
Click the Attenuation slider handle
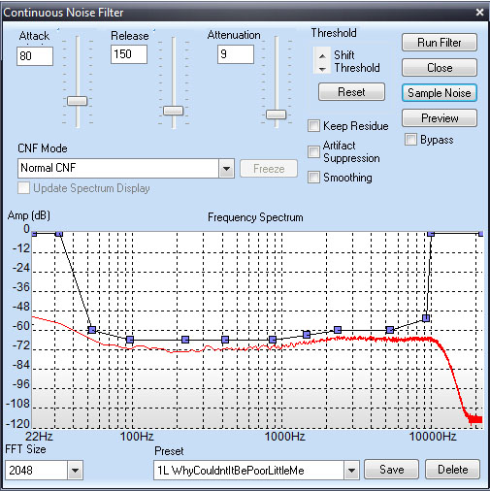click(276, 115)
